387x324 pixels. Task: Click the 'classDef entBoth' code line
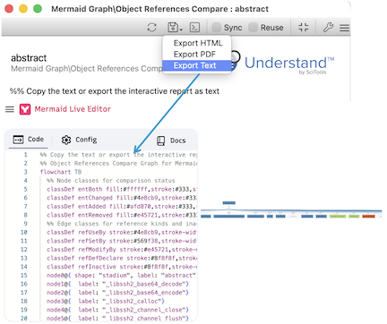pyautogui.click(x=122, y=189)
